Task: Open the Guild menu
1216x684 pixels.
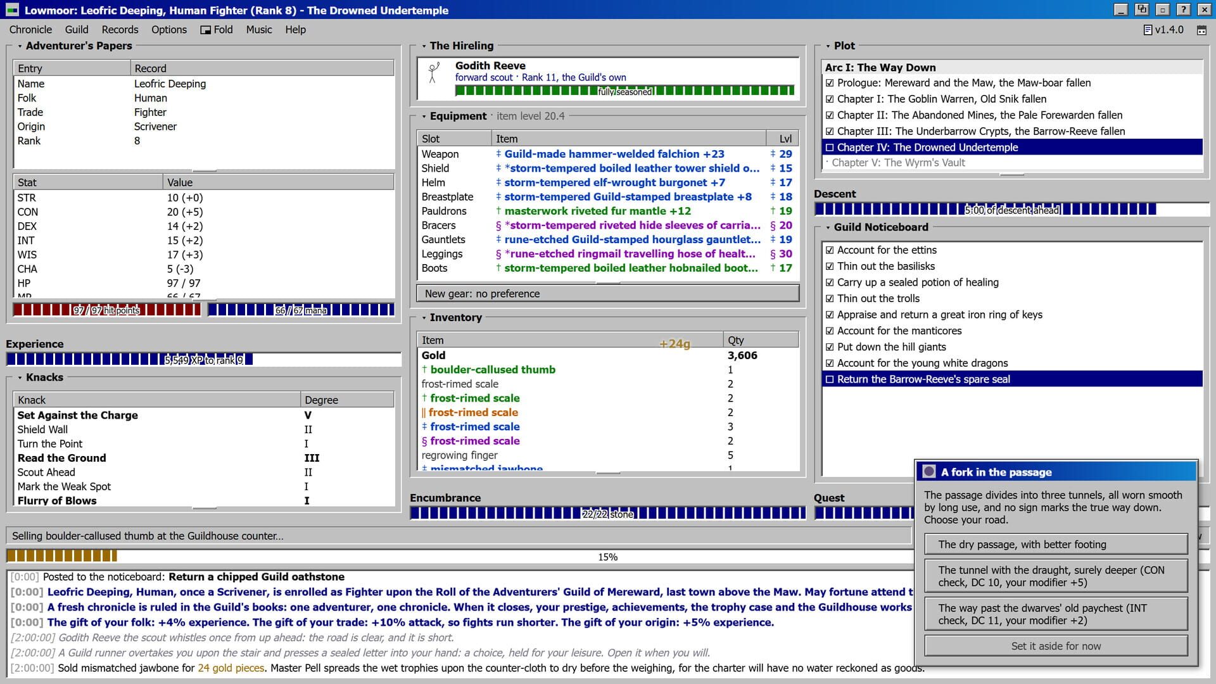Action: 77,30
